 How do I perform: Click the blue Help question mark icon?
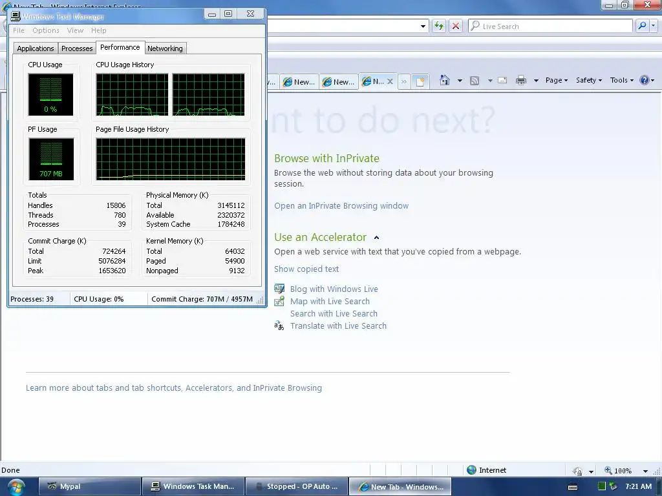[645, 80]
